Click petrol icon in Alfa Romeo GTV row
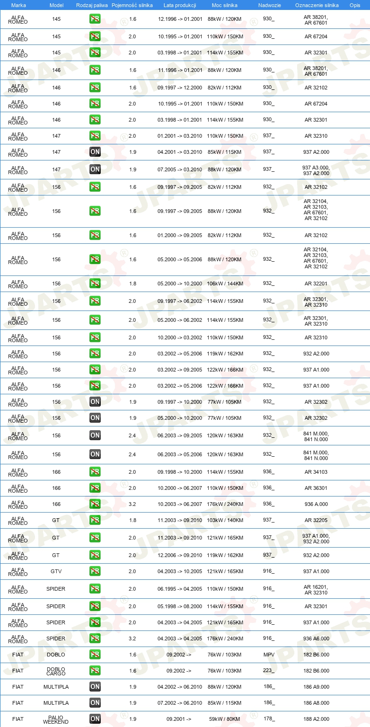Viewport: 370px width, 727px height. click(x=95, y=571)
